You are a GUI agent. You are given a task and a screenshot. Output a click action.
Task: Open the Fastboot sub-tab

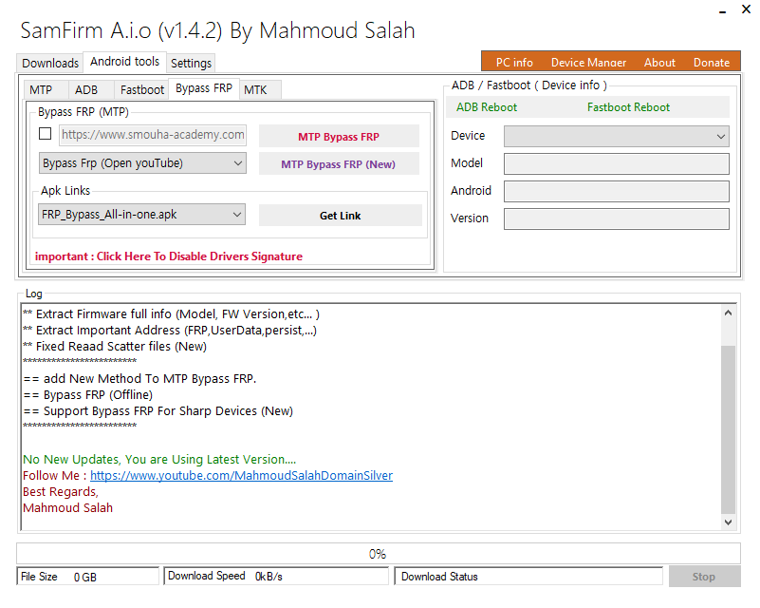[142, 89]
